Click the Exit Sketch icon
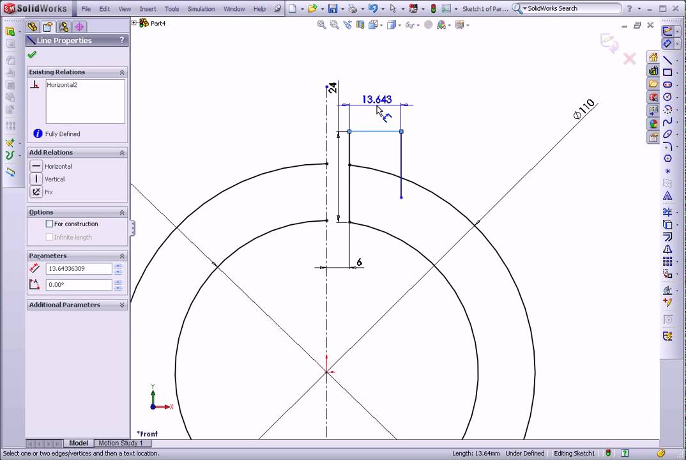This screenshot has width=686, height=460. point(667,31)
